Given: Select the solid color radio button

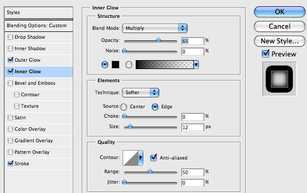Looking at the screenshot, I should [x=105, y=64].
